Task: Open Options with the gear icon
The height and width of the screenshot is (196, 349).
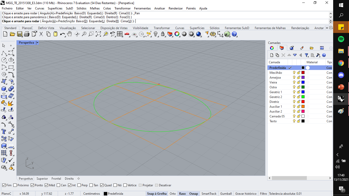Action: click(213, 34)
